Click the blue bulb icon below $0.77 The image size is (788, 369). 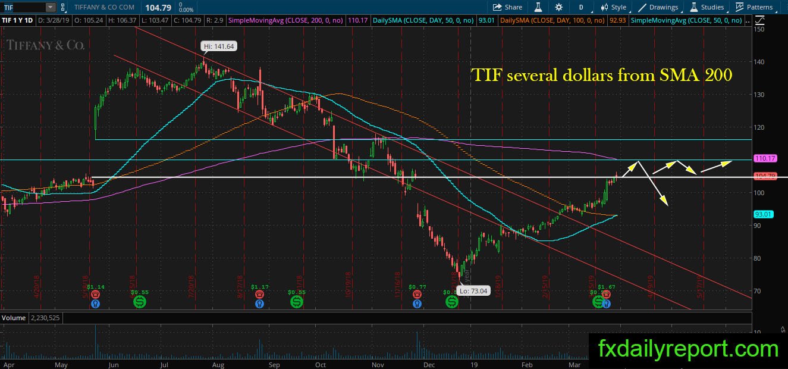point(417,304)
